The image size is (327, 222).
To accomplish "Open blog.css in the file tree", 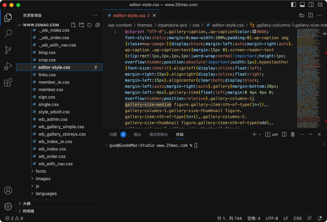I will [47, 53].
